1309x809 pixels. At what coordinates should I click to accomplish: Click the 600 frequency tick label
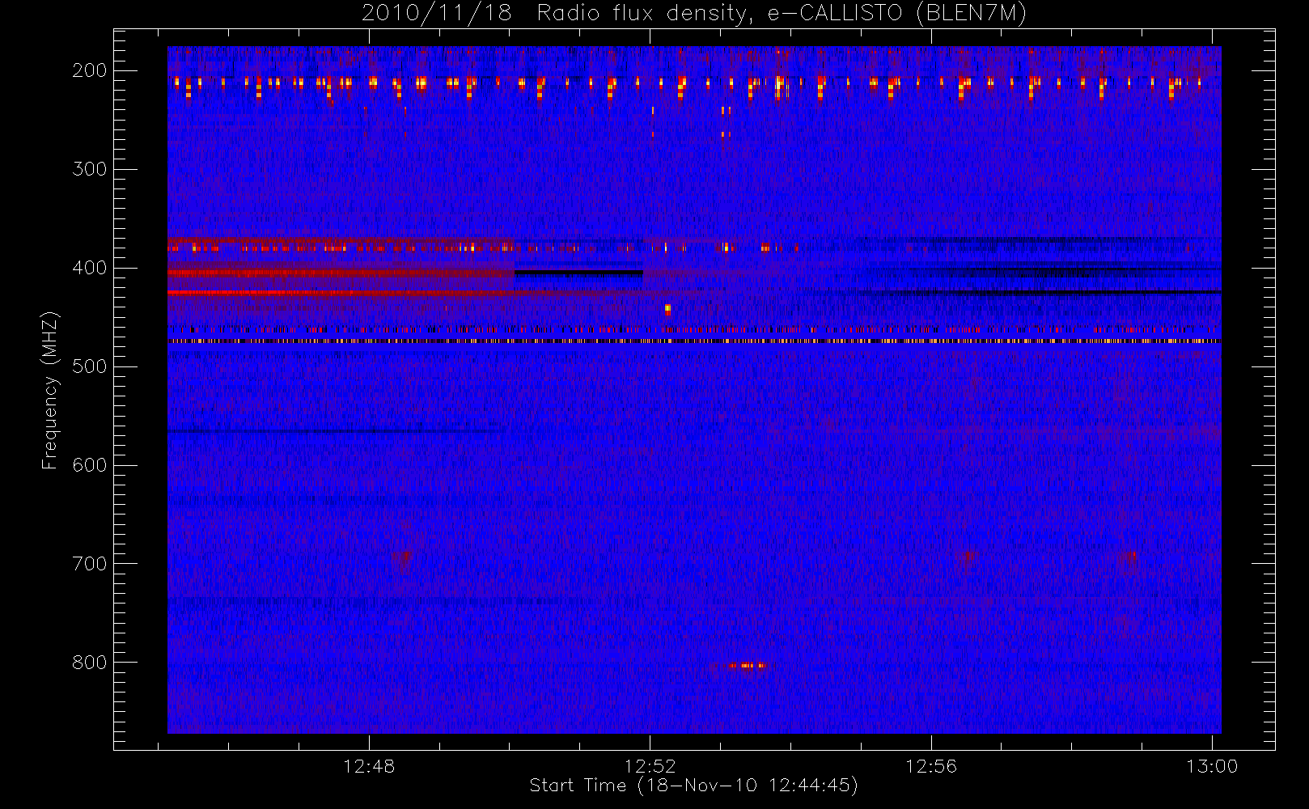[90, 465]
